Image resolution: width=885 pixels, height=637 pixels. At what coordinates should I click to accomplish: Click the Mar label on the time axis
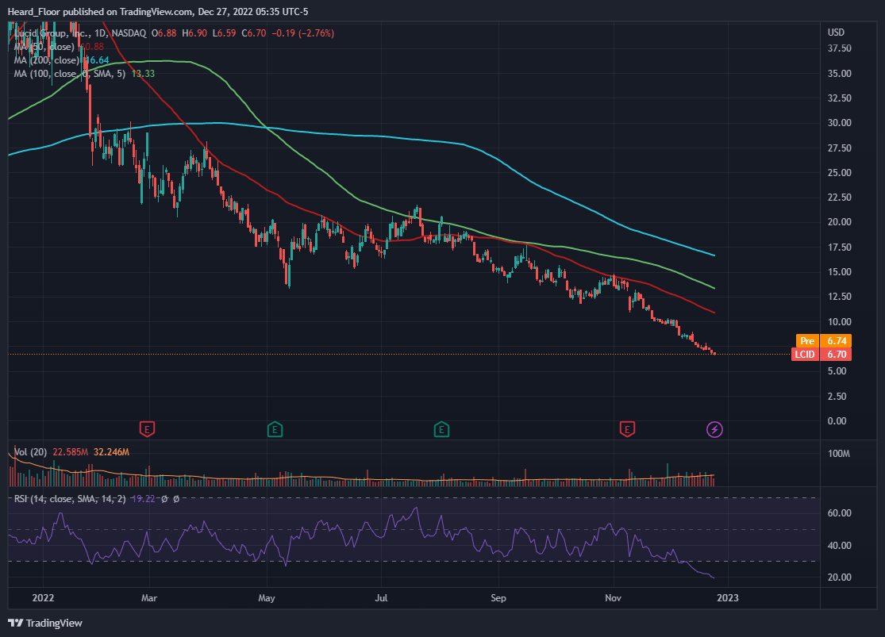pyautogui.click(x=149, y=598)
